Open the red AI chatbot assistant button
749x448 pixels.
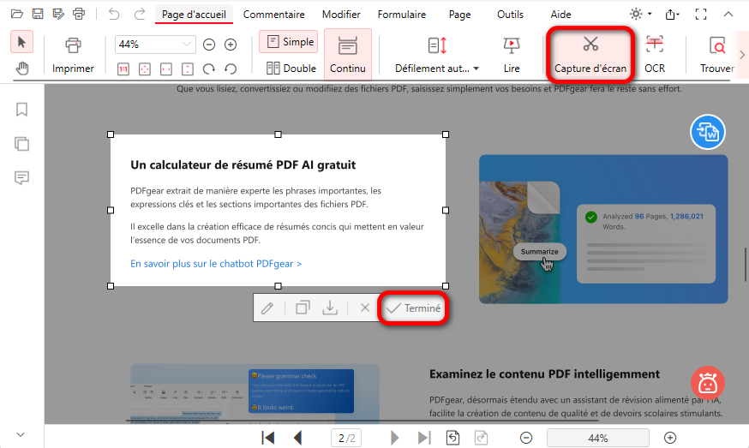[708, 383]
